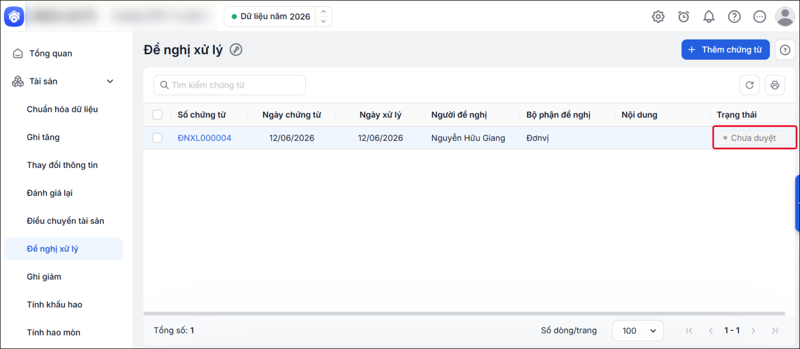Image resolution: width=800 pixels, height=349 pixels.
Task: Check the ĐNXL000004 row checkbox
Action: [x=158, y=138]
